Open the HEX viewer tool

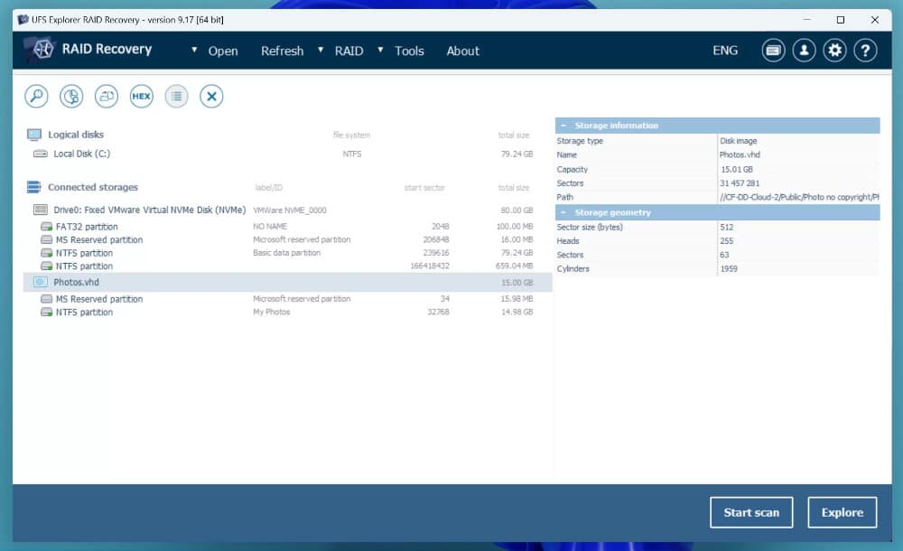(141, 97)
